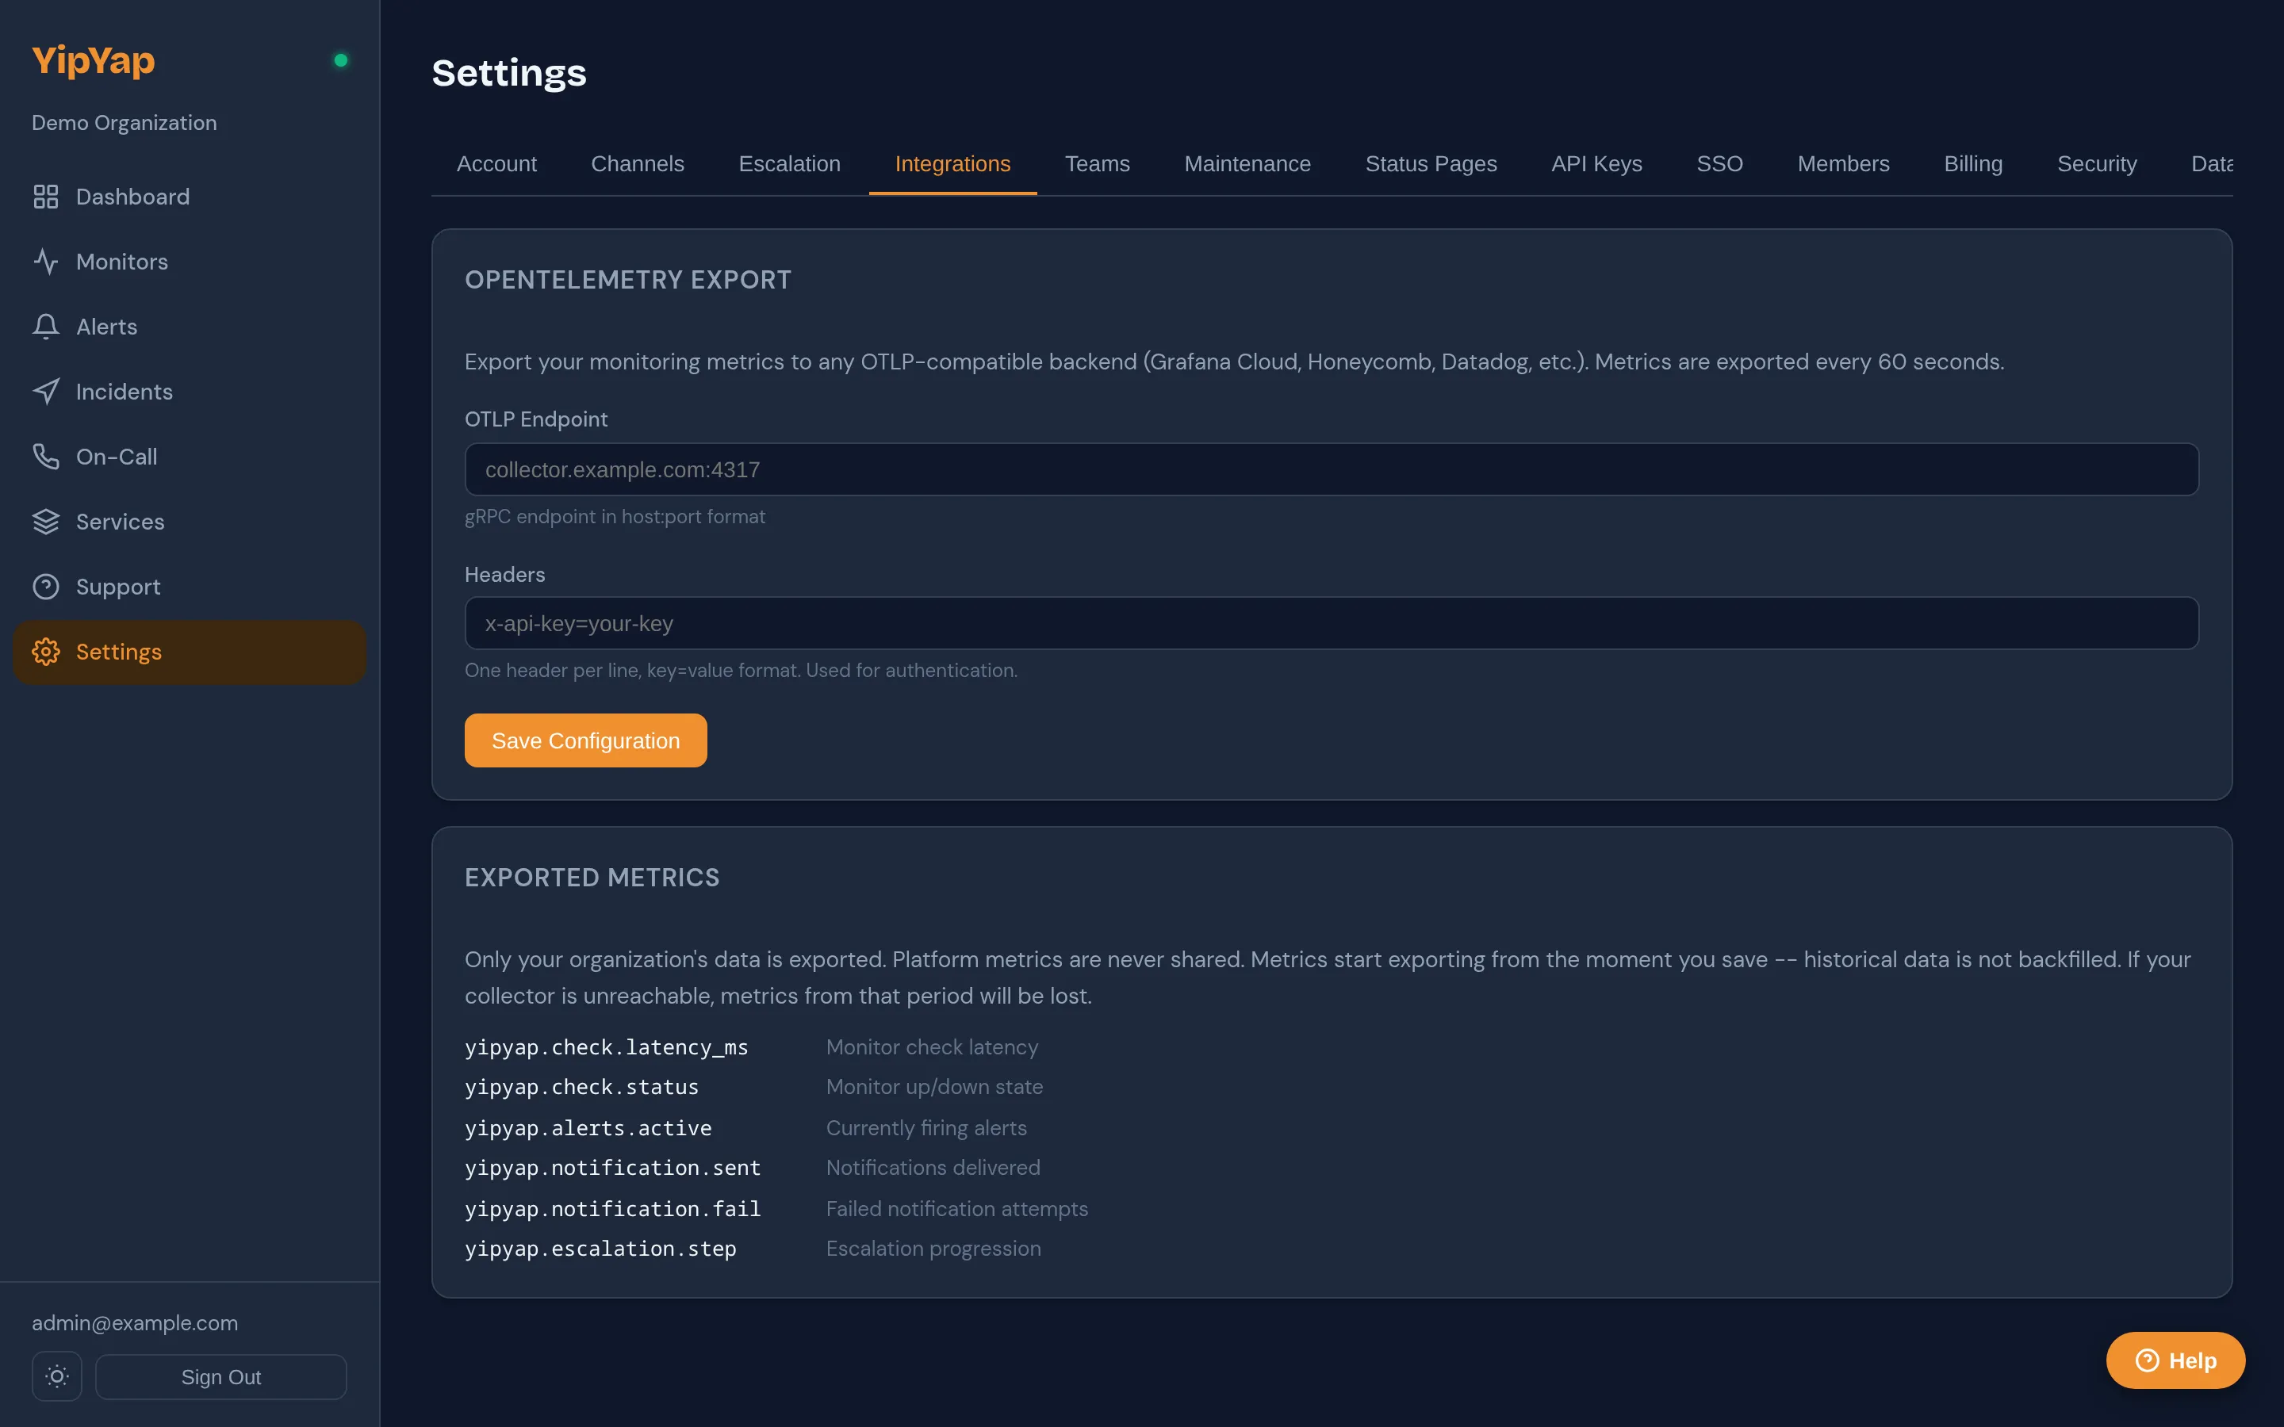Screen dimensions: 2284x1427
Task: Open Services using the layers icon
Action: [46, 521]
